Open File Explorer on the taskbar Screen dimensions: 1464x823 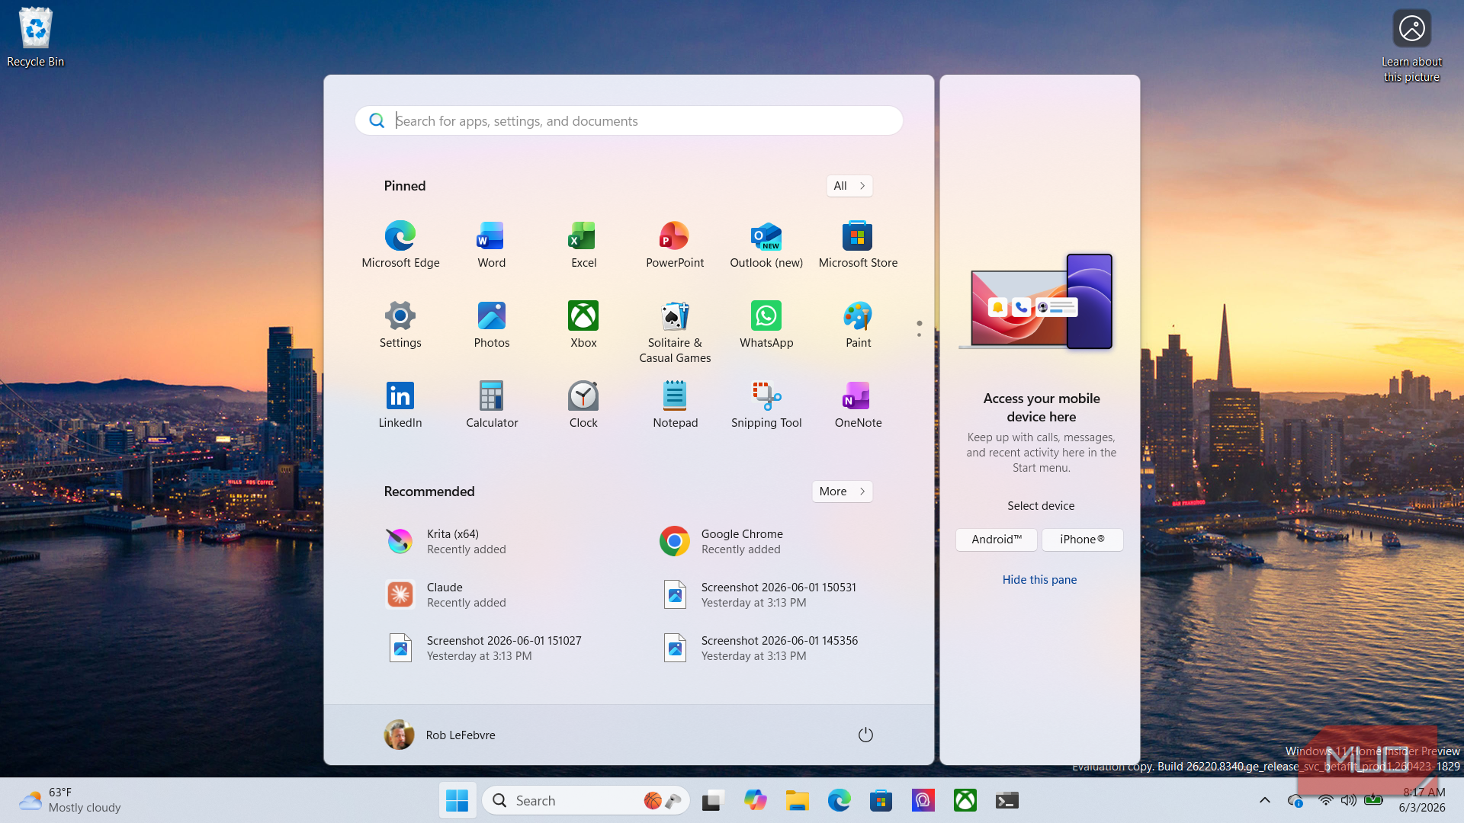click(x=797, y=800)
